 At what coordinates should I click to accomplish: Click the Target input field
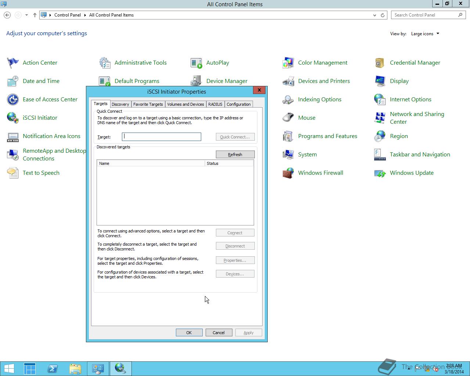coord(162,137)
